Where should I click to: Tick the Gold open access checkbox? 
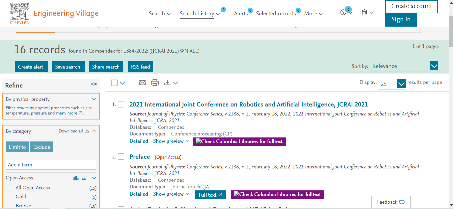pyautogui.click(x=9, y=197)
